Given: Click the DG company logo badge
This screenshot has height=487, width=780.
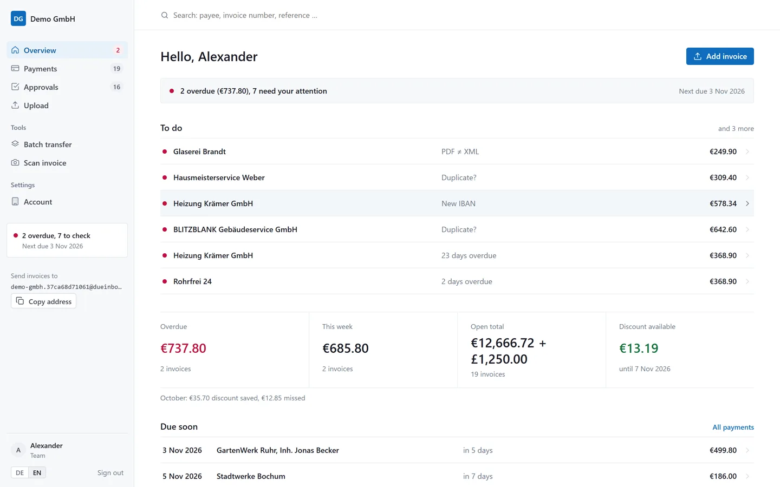Looking at the screenshot, I should [18, 18].
